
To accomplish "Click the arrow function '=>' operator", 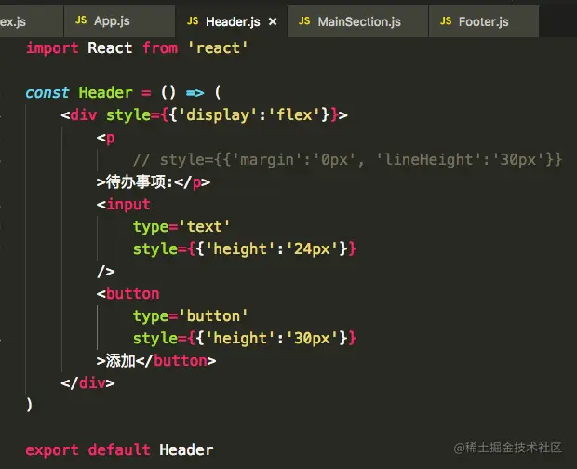I will coord(195,93).
